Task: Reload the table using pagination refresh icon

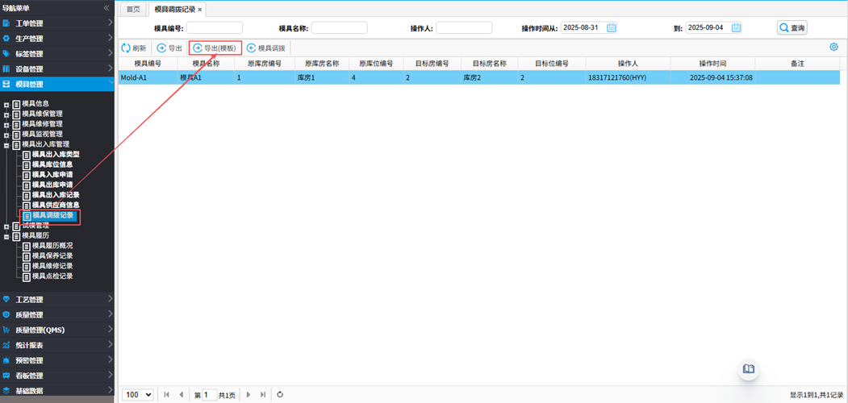Action: (280, 394)
